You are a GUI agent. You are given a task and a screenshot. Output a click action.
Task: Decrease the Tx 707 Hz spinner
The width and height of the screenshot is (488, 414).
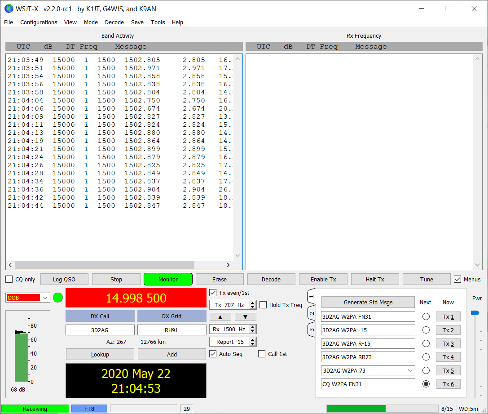(253, 307)
